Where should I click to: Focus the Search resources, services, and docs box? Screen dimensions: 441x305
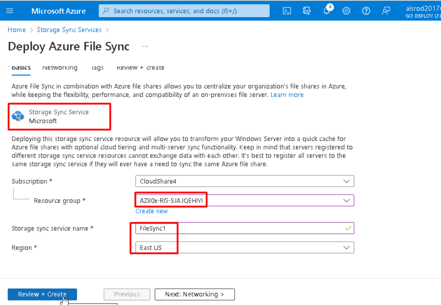click(184, 11)
